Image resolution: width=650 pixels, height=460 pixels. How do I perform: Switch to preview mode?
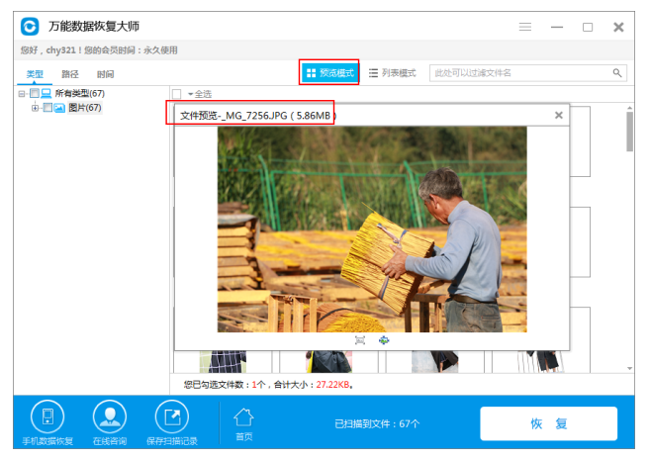coord(330,73)
